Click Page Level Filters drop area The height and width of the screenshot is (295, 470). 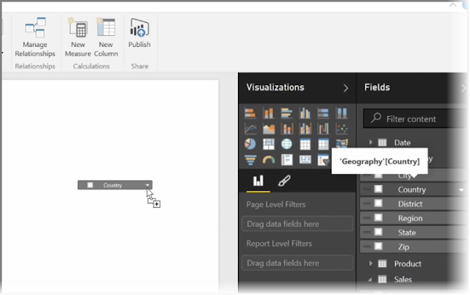[297, 224]
